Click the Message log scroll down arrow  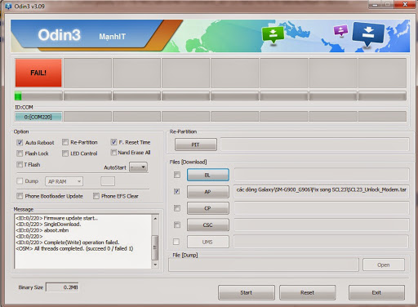pyautogui.click(x=155, y=265)
